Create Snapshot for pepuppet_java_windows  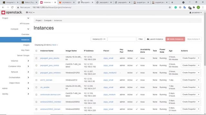[189, 73]
